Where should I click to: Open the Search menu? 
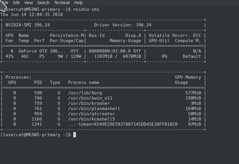tap(43, 3)
